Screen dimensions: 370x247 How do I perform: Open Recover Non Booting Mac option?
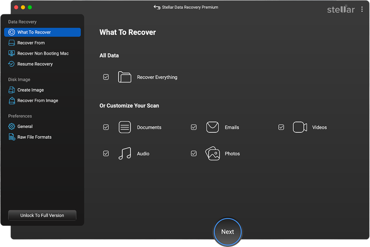(42, 53)
